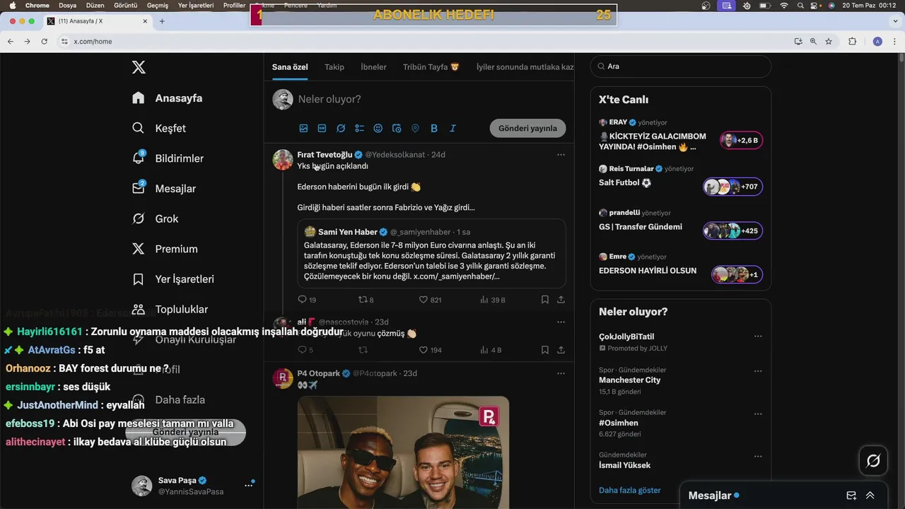Open more options on ali's post
This screenshot has width=905, height=509.
point(561,322)
